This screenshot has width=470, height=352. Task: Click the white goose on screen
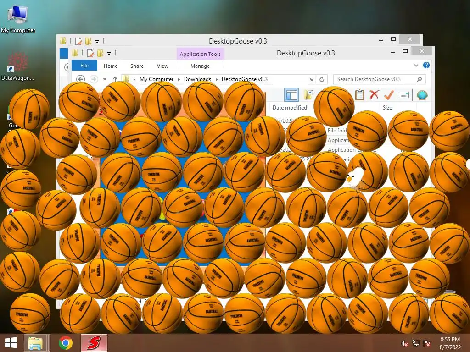[356, 176]
